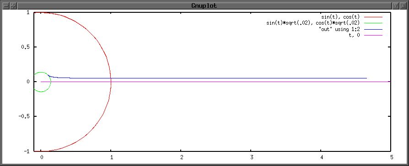
Task: Click the up-triangle maximize button
Action: click(x=403, y=5)
